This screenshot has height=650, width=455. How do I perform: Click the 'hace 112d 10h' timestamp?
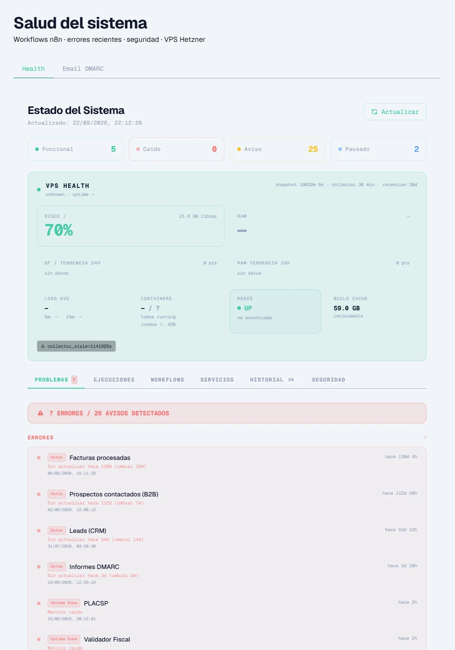pos(400,493)
